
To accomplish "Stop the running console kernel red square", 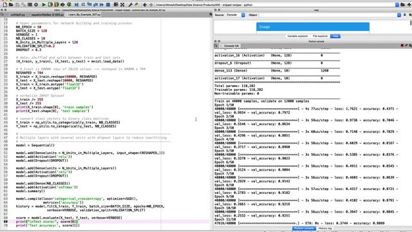I will (402, 46).
